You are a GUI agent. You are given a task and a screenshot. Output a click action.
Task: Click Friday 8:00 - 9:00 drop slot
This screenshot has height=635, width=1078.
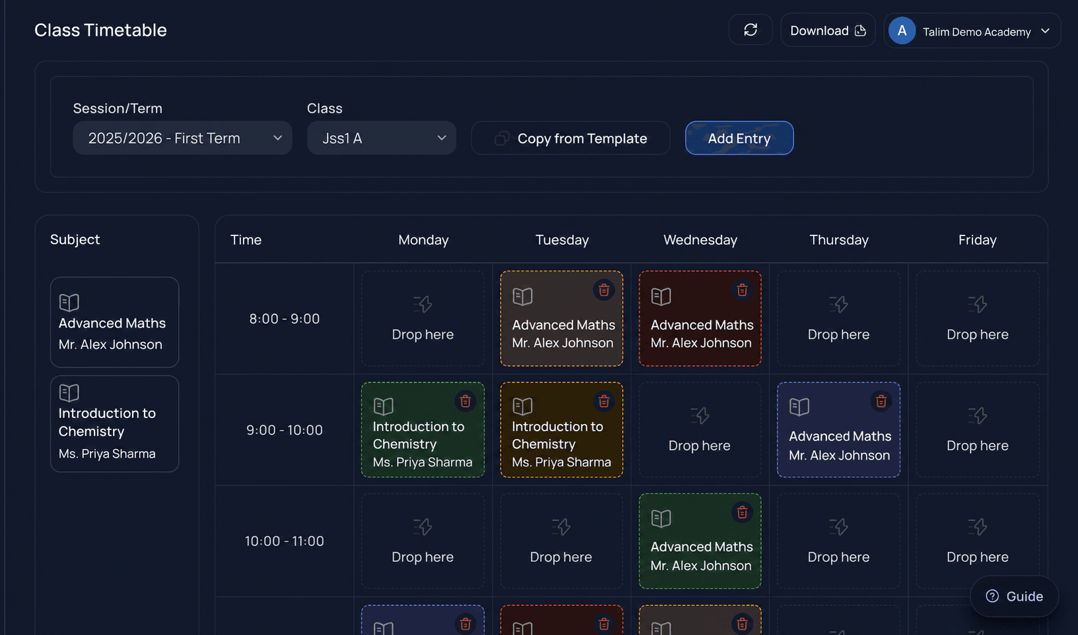click(x=978, y=318)
